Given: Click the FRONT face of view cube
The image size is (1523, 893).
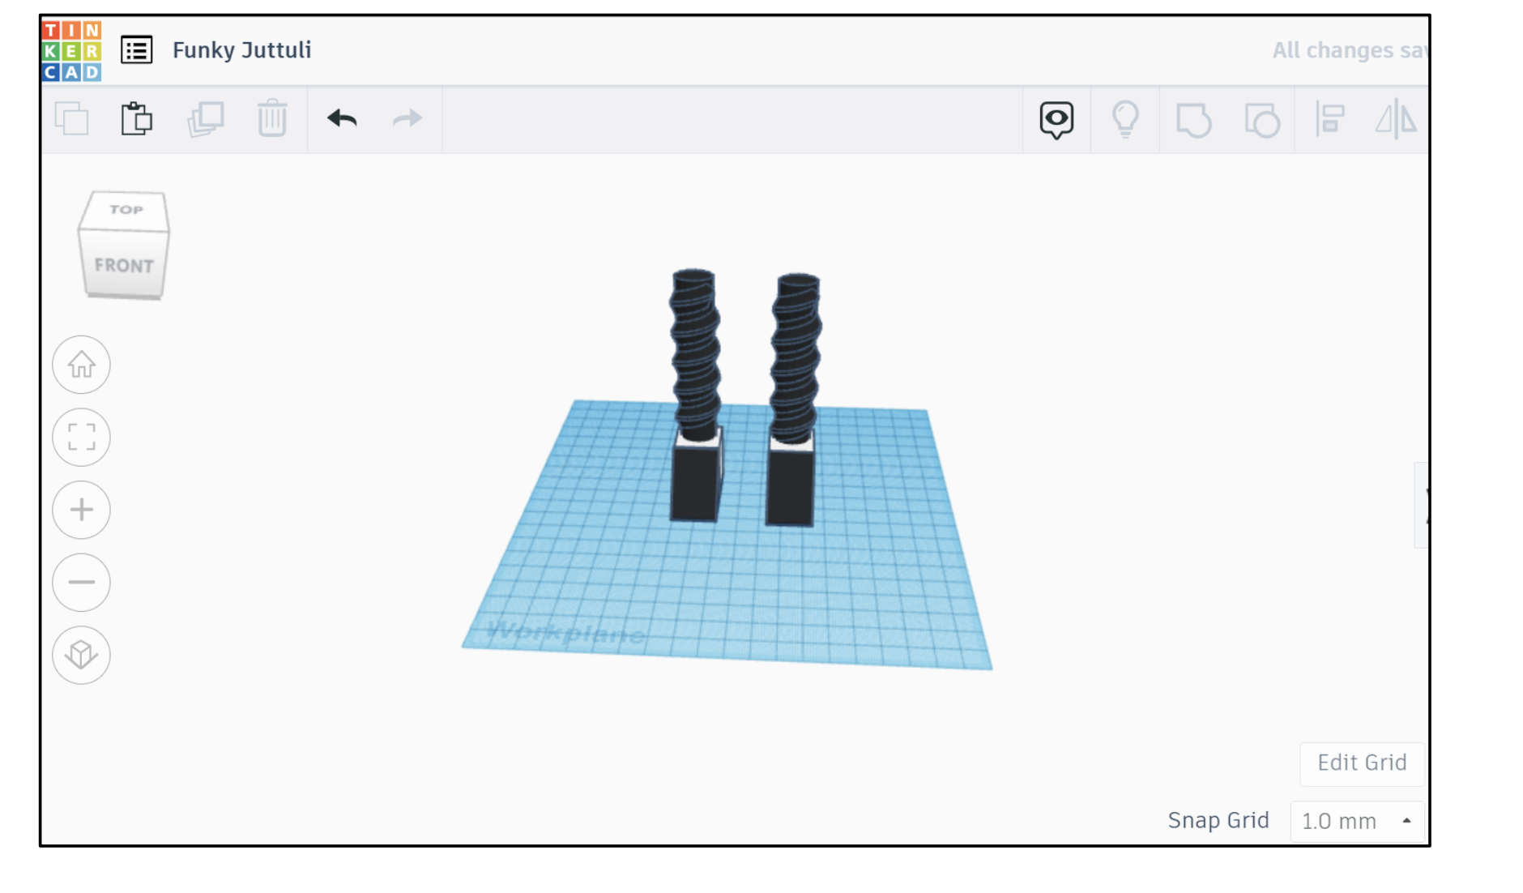Looking at the screenshot, I should click(x=123, y=265).
